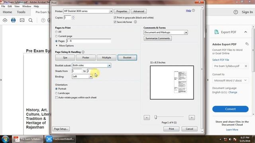Click info icon next to Save ink/toner
Viewport: 255px width, 143px height.
[x=135, y=22]
